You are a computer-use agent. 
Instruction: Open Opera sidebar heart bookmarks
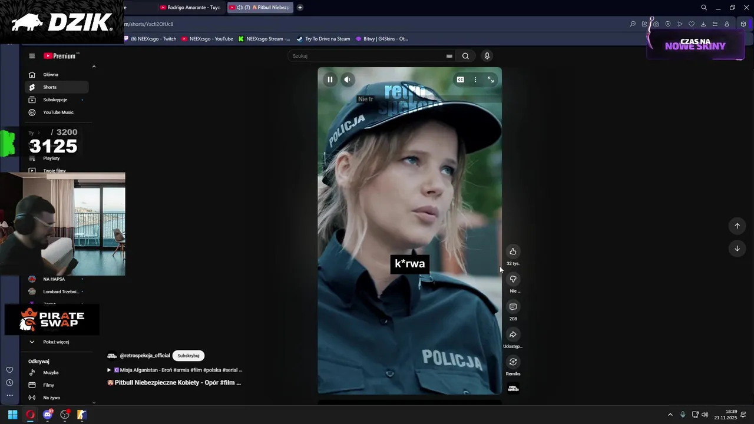point(9,370)
